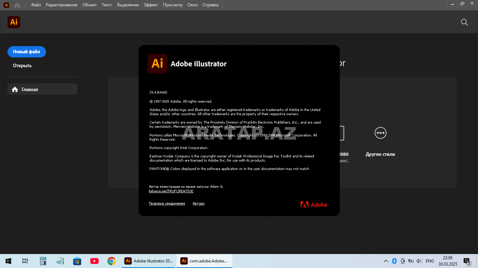Click the Bluetooth tray icon

pyautogui.click(x=394, y=261)
